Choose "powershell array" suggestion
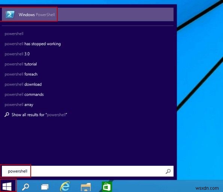The width and height of the screenshot is (223, 192). click(x=19, y=105)
